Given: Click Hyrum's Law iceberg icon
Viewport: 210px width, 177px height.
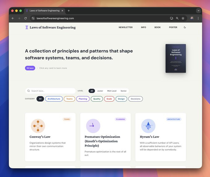Looking at the screenshot, I should [148, 126].
